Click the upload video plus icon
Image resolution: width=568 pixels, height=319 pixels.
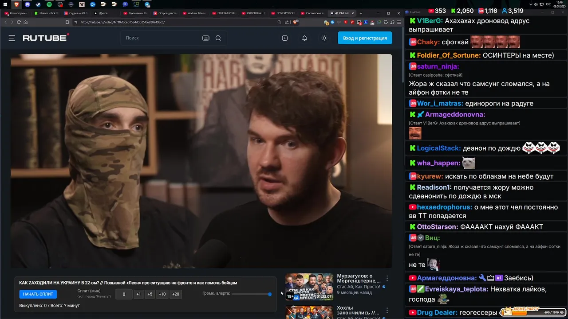pyautogui.click(x=285, y=38)
